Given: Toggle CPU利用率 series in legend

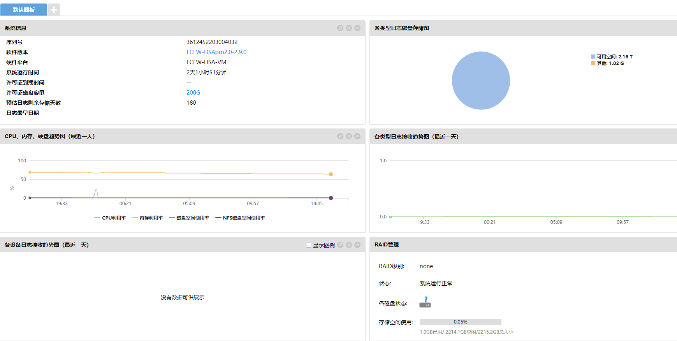Looking at the screenshot, I should click(x=110, y=218).
